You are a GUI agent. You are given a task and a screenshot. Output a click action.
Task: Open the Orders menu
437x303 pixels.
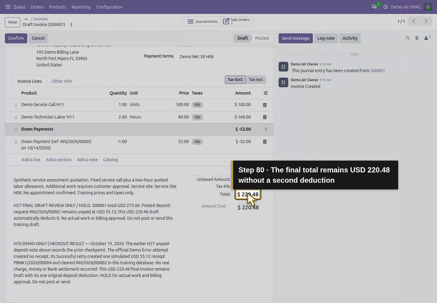pos(37,7)
